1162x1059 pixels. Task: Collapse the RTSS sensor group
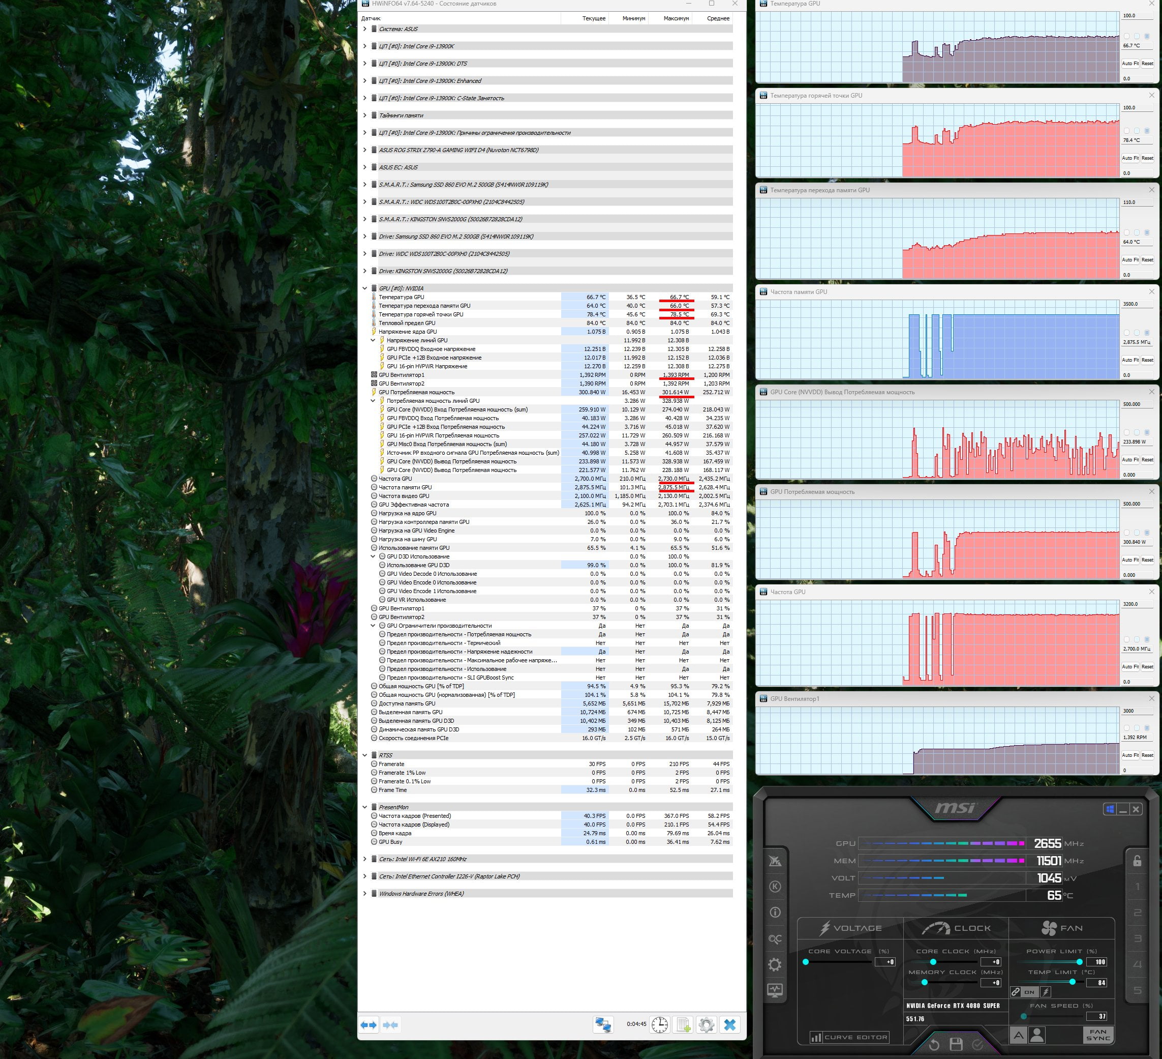point(364,755)
